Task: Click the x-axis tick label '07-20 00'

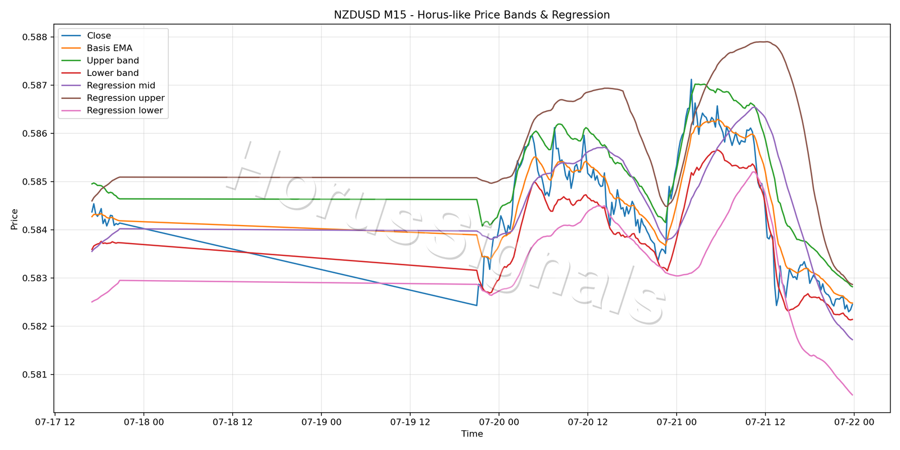Action: (498, 422)
